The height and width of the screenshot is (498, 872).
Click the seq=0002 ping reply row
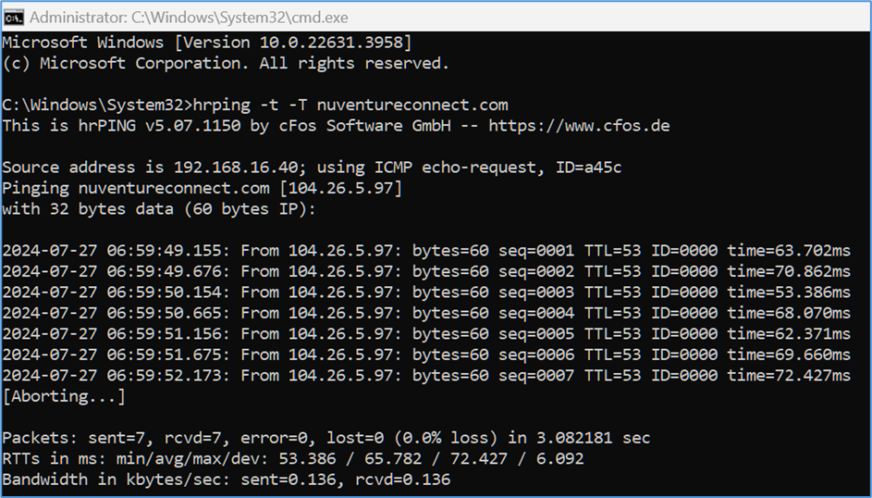426,271
